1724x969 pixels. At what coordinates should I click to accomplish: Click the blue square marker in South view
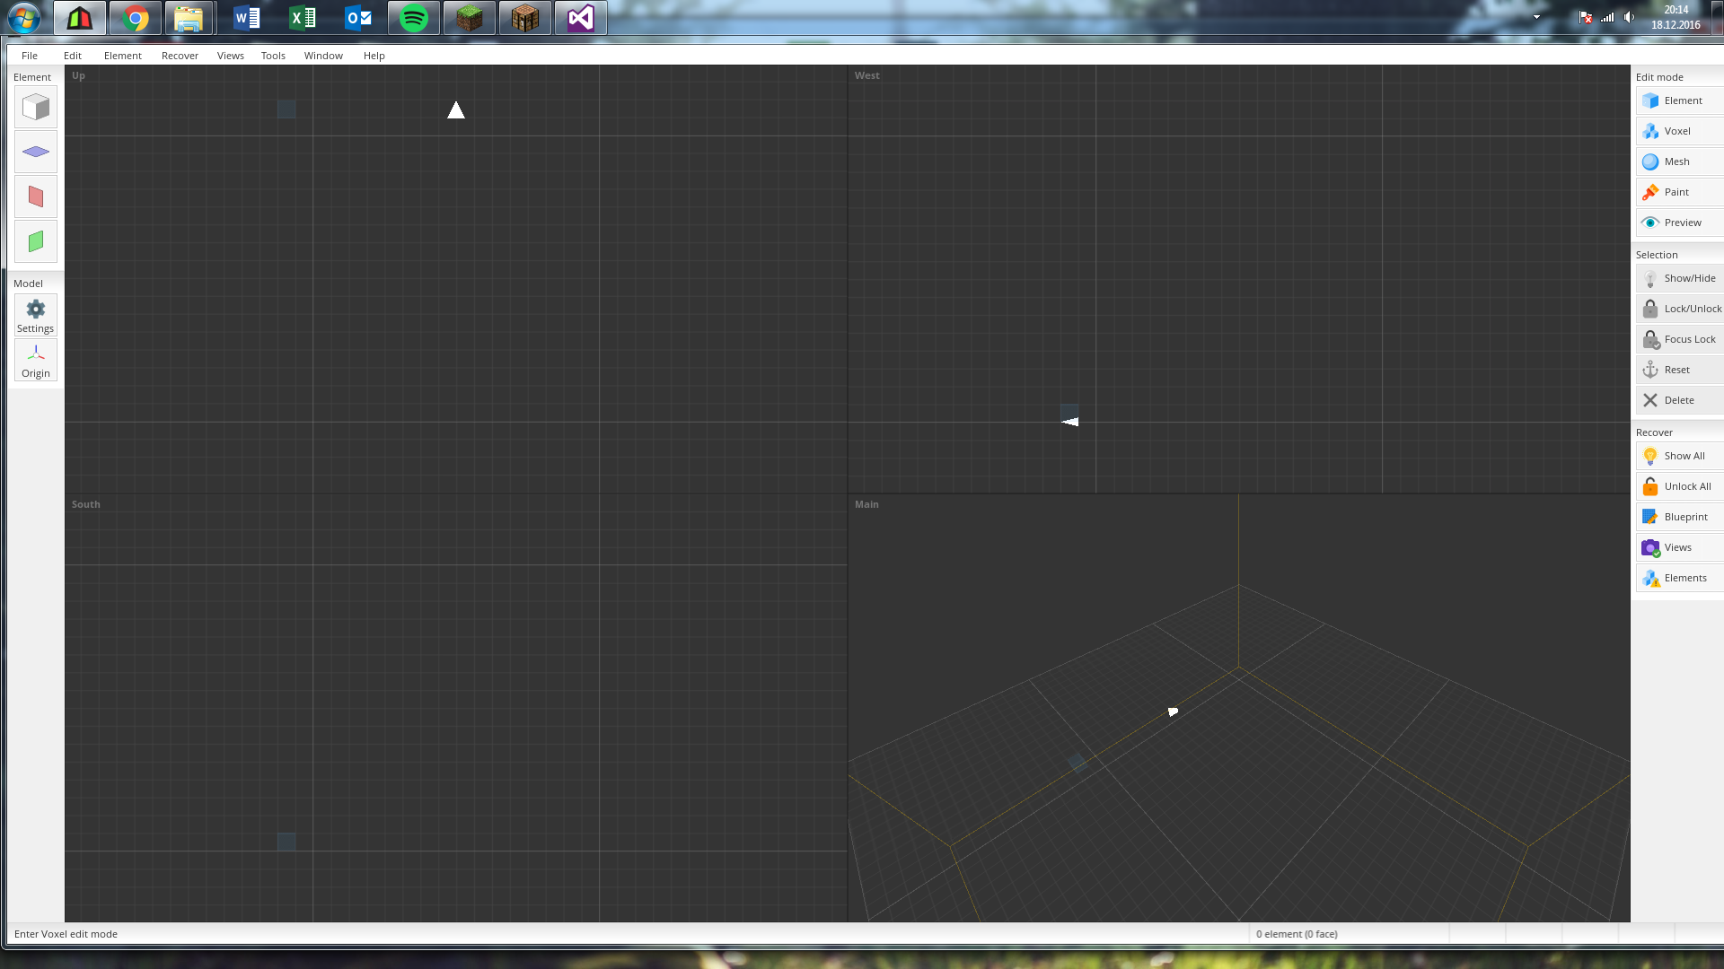[286, 842]
